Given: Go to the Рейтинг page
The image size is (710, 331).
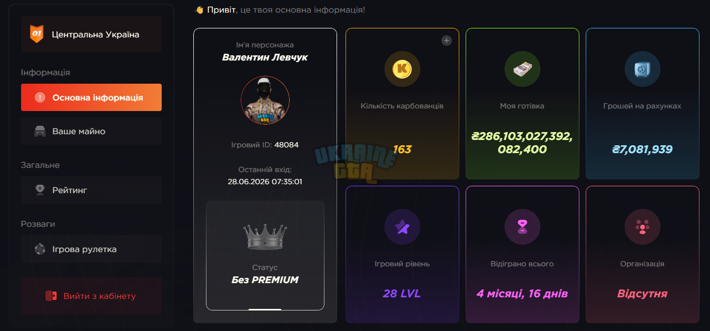Looking at the screenshot, I should pos(91,190).
